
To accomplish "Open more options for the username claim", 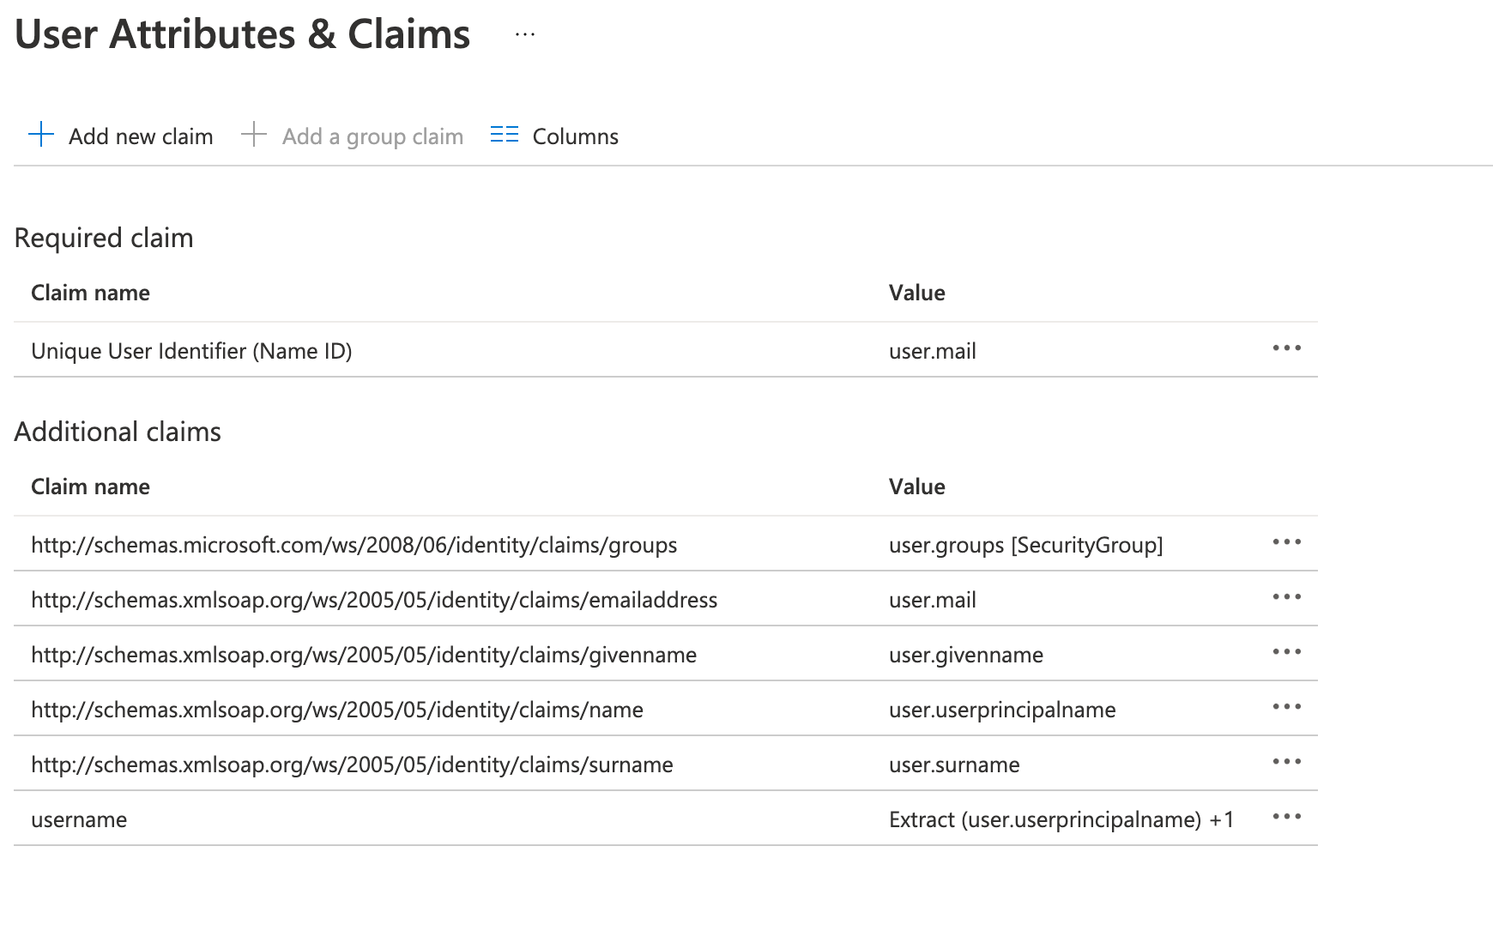I will (1286, 817).
